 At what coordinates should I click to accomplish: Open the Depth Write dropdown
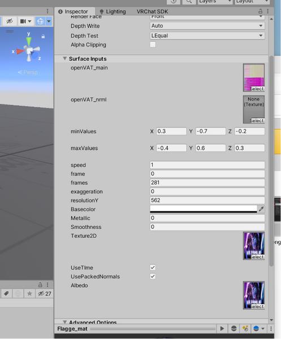tap(207, 26)
